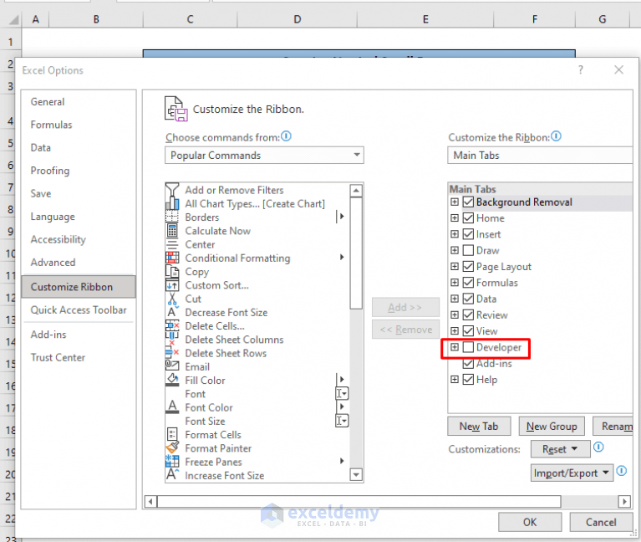Image resolution: width=641 pixels, height=542 pixels.
Task: Click info icon next to Reset button
Action: 598,447
